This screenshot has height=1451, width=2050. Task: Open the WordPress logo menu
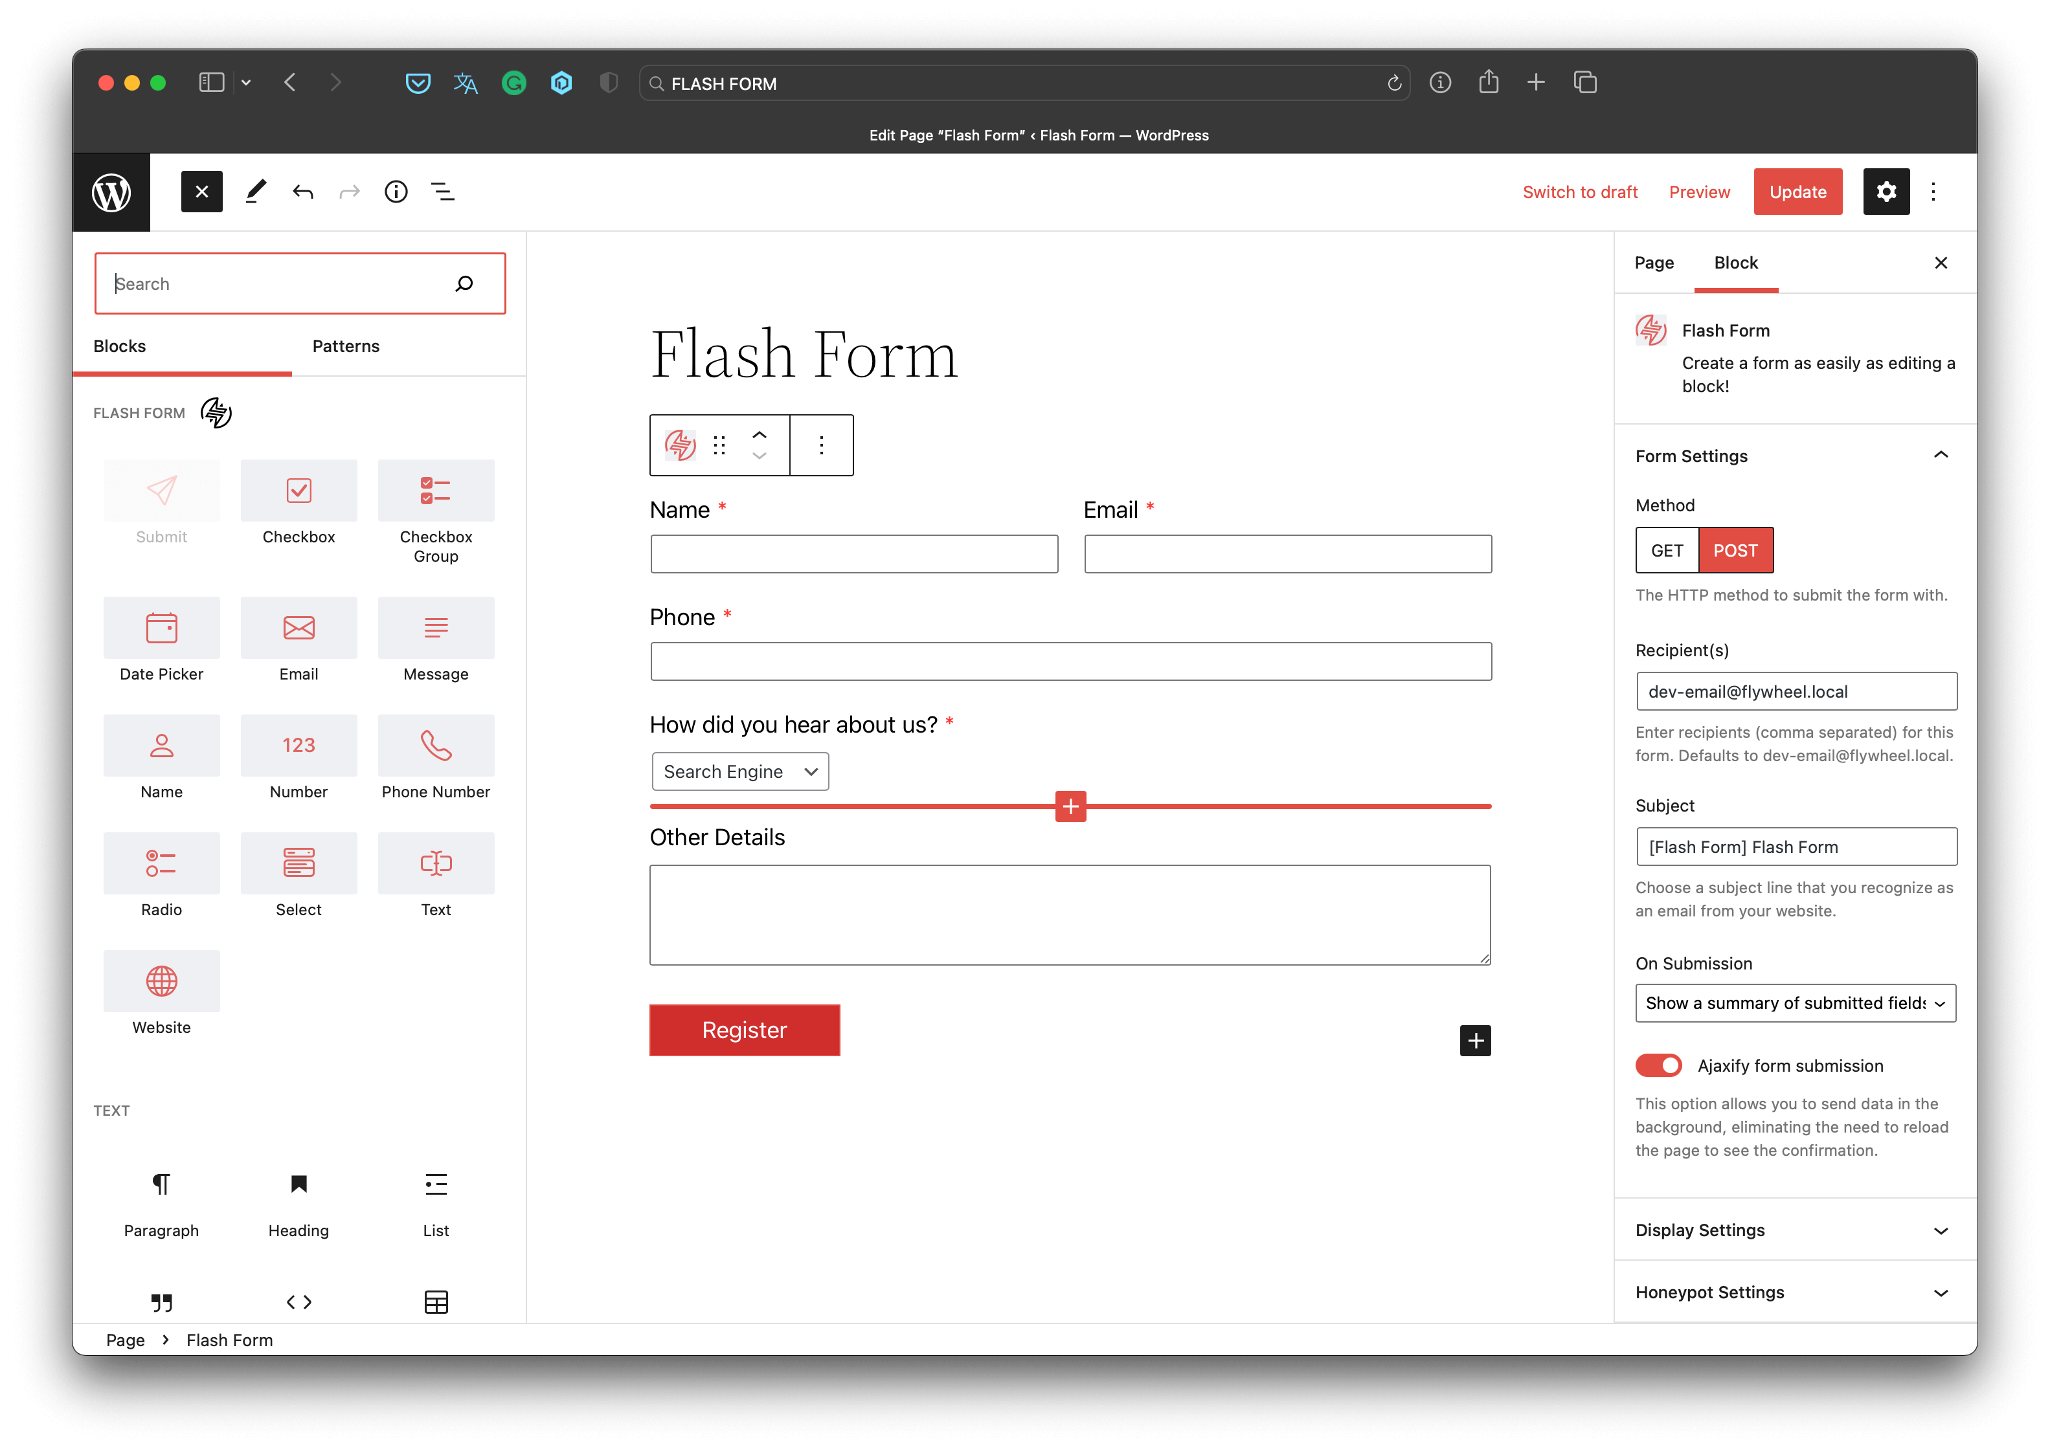pyautogui.click(x=112, y=192)
